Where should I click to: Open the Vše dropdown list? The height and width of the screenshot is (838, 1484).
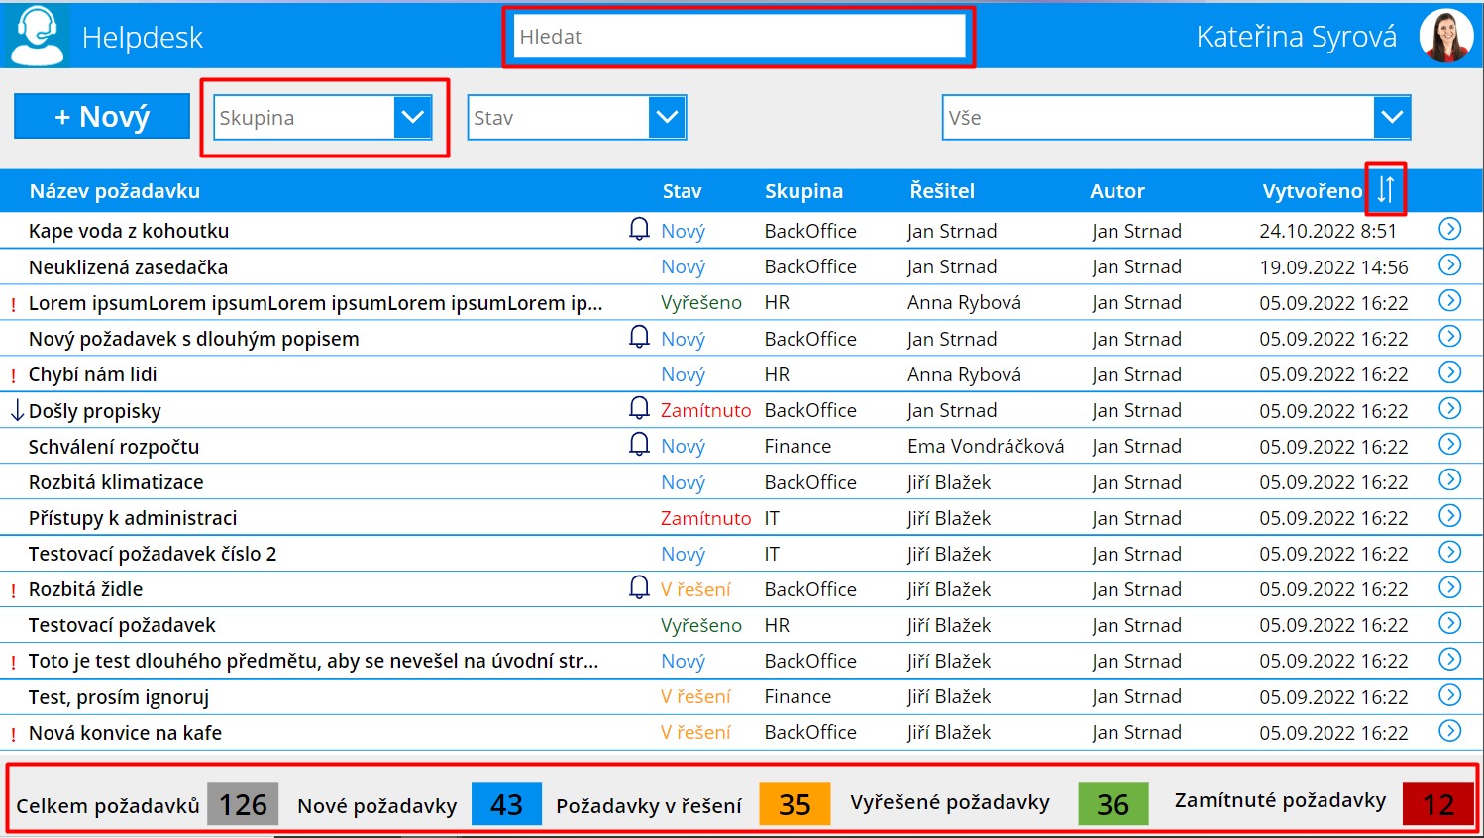pos(1392,117)
